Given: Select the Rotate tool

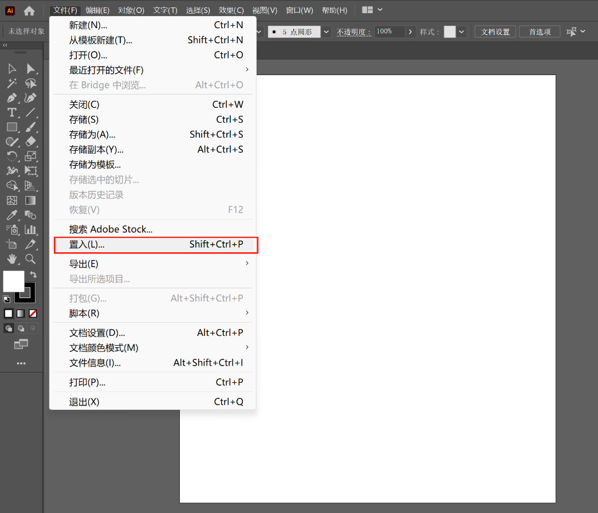Looking at the screenshot, I should point(12,156).
